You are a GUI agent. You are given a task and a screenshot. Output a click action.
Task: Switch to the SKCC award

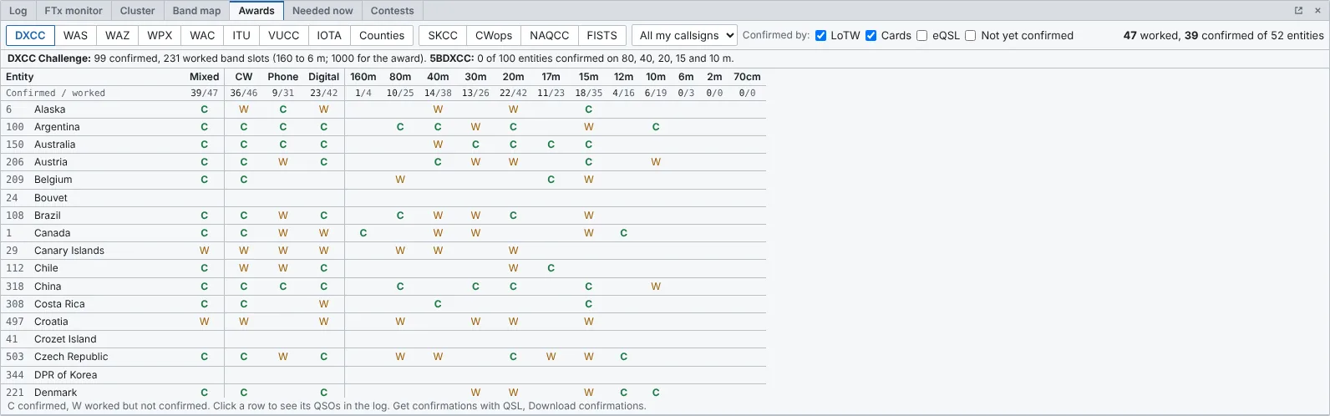[x=443, y=35]
